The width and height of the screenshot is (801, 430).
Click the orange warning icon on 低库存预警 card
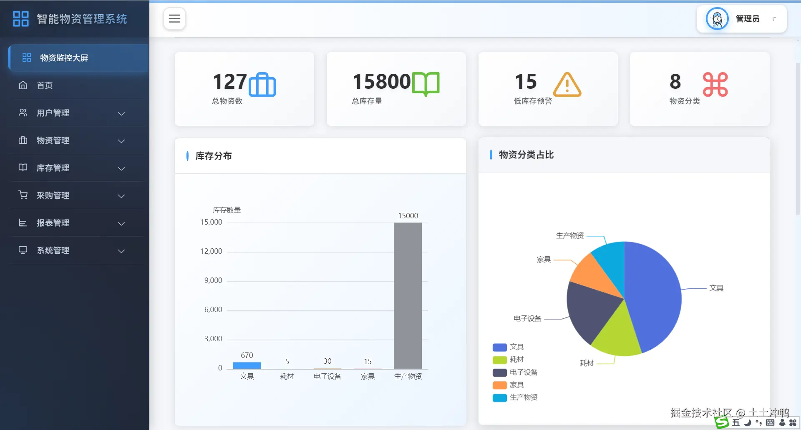pyautogui.click(x=567, y=84)
